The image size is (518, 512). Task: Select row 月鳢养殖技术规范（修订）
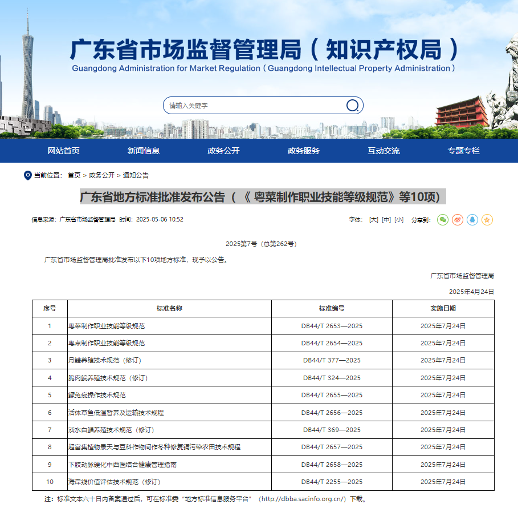point(263,360)
